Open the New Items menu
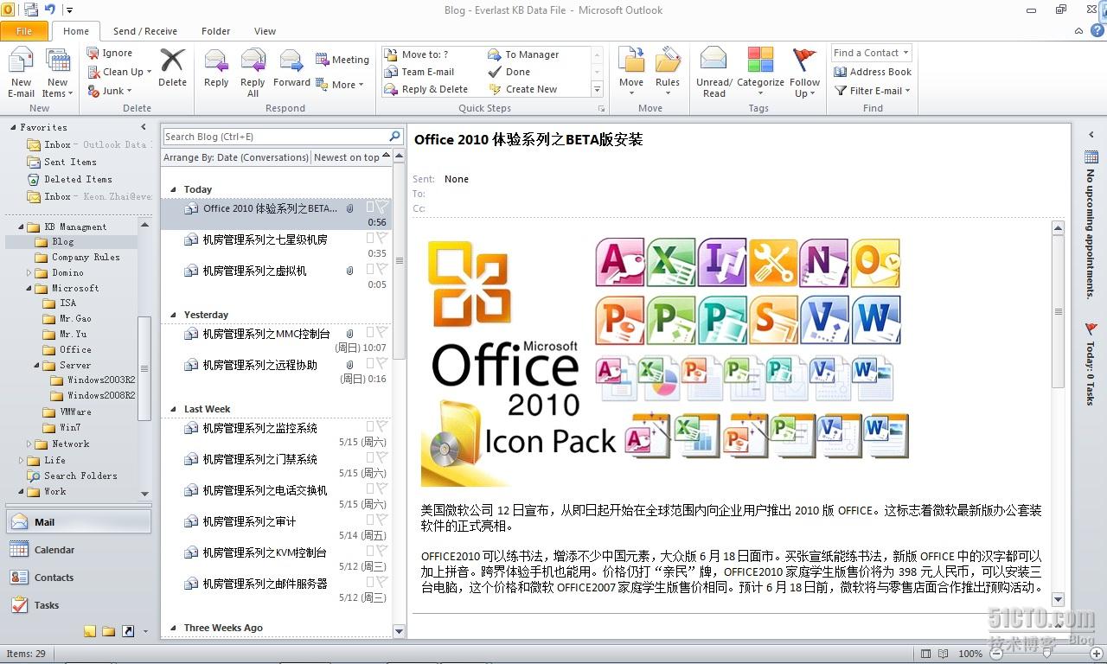Screen dimensions: 1107x664 point(57,73)
